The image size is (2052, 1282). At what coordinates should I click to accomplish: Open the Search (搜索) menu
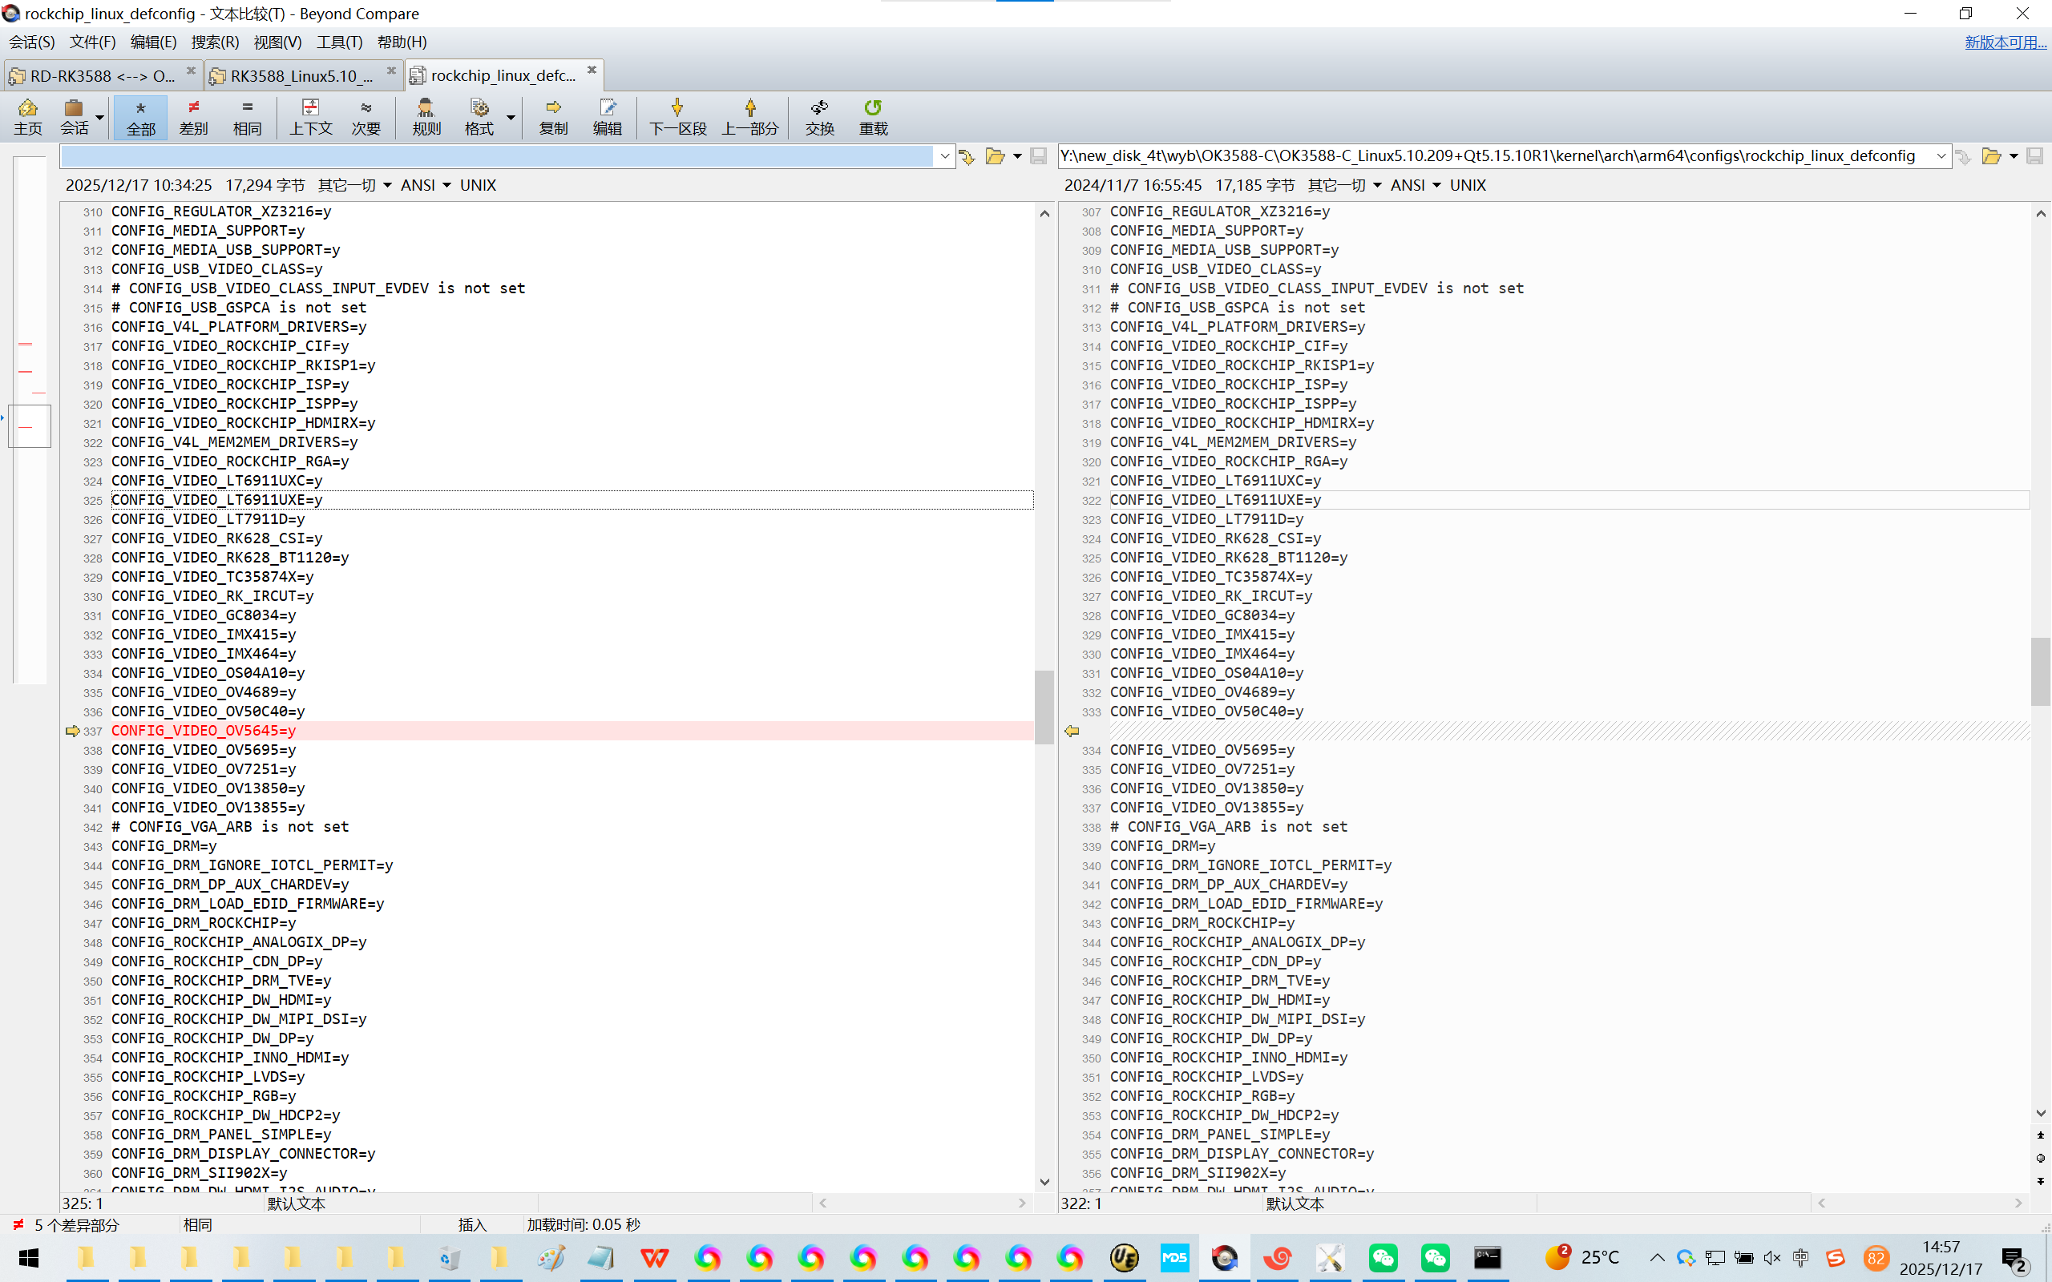[215, 42]
